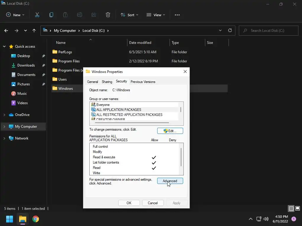
Task: Go back with the left arrow
Action: (x=6, y=31)
